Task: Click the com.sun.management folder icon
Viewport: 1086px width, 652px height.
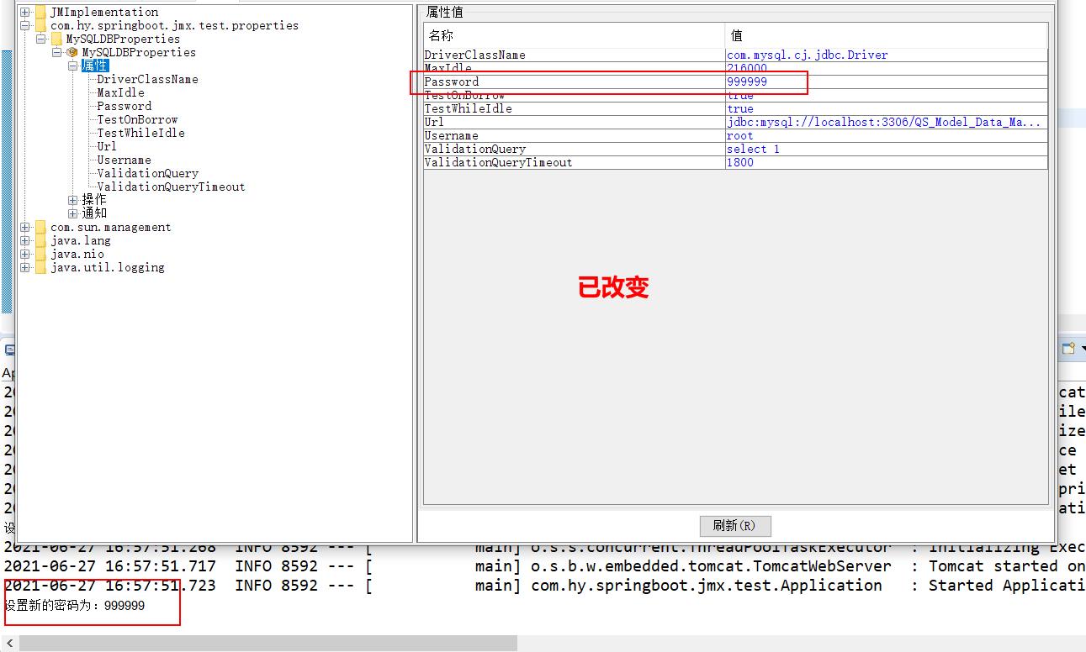Action: tap(40, 228)
